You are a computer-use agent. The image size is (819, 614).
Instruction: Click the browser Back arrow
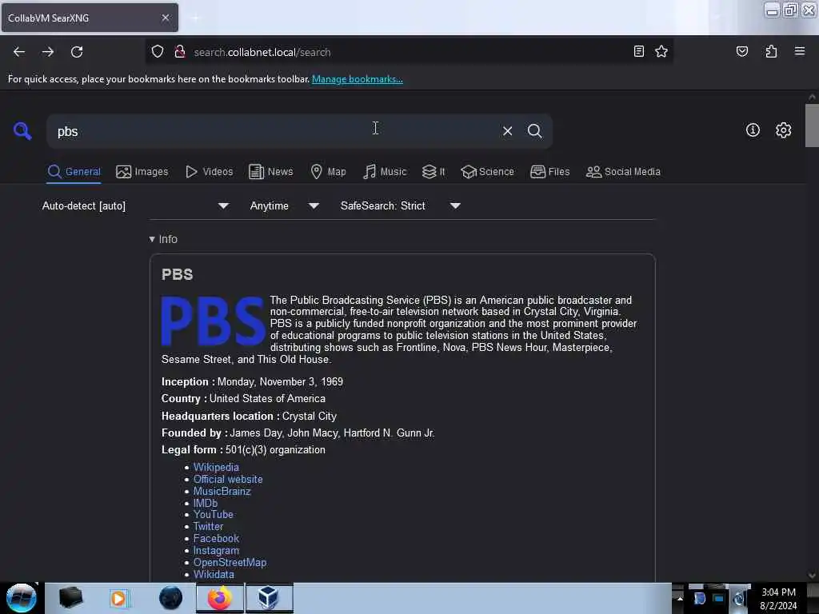click(19, 52)
